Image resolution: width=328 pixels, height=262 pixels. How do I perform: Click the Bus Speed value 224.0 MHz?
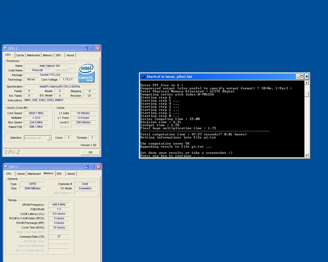click(36, 122)
